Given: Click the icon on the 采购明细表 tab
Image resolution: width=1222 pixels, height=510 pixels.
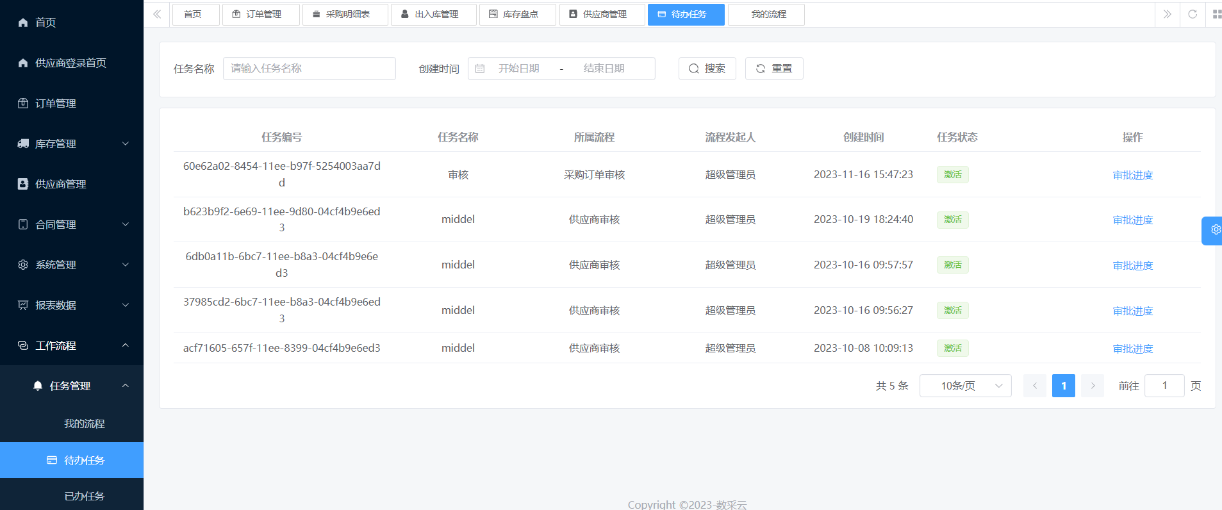Looking at the screenshot, I should (x=316, y=14).
